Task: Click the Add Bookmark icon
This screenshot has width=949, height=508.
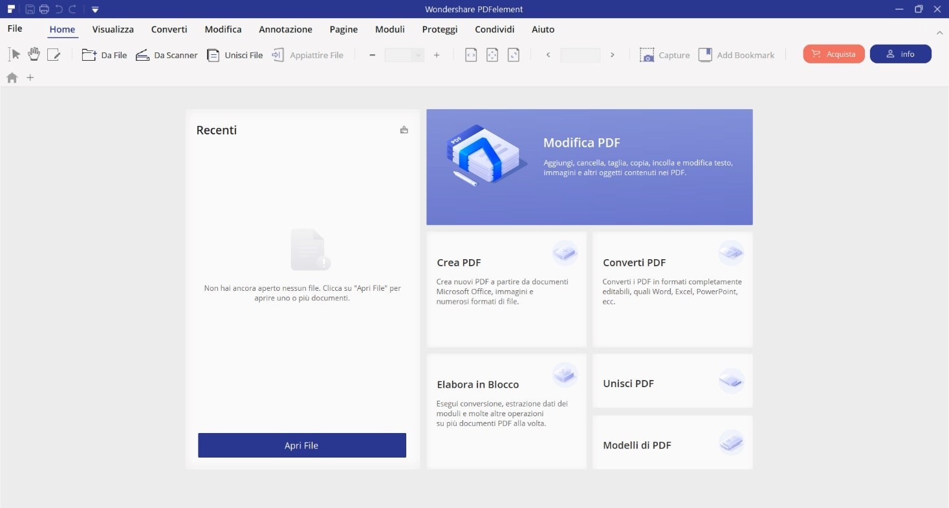Action: point(704,54)
